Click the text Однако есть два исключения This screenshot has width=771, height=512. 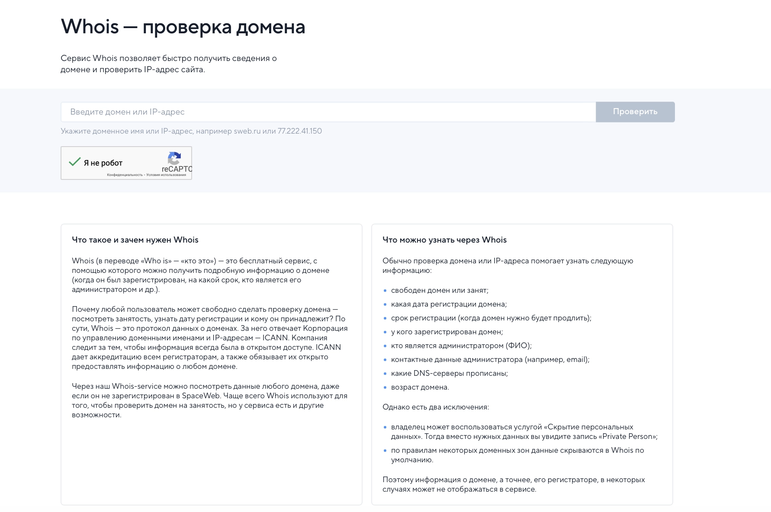[436, 407]
